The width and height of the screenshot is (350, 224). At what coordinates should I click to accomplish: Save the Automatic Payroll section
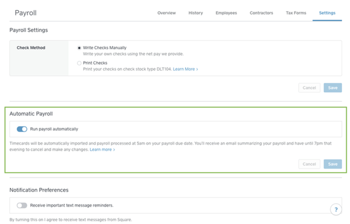tap(332, 164)
